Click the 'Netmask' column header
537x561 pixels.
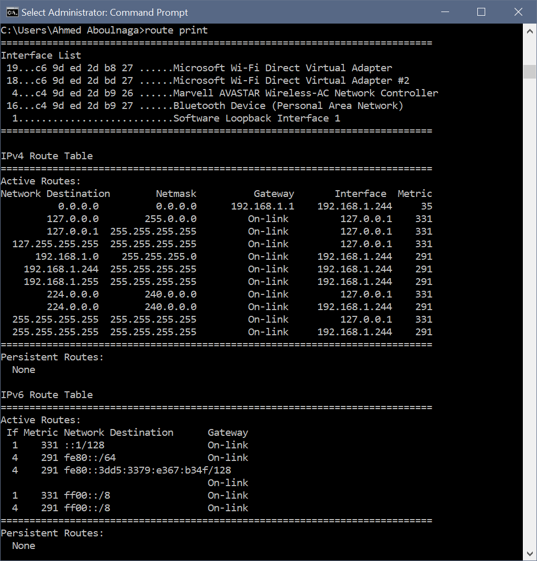(176, 194)
